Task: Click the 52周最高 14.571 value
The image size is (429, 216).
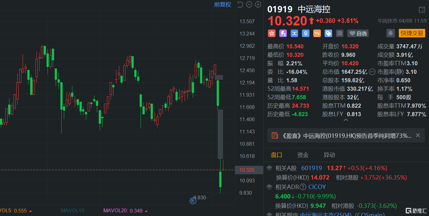Action: click(300, 89)
